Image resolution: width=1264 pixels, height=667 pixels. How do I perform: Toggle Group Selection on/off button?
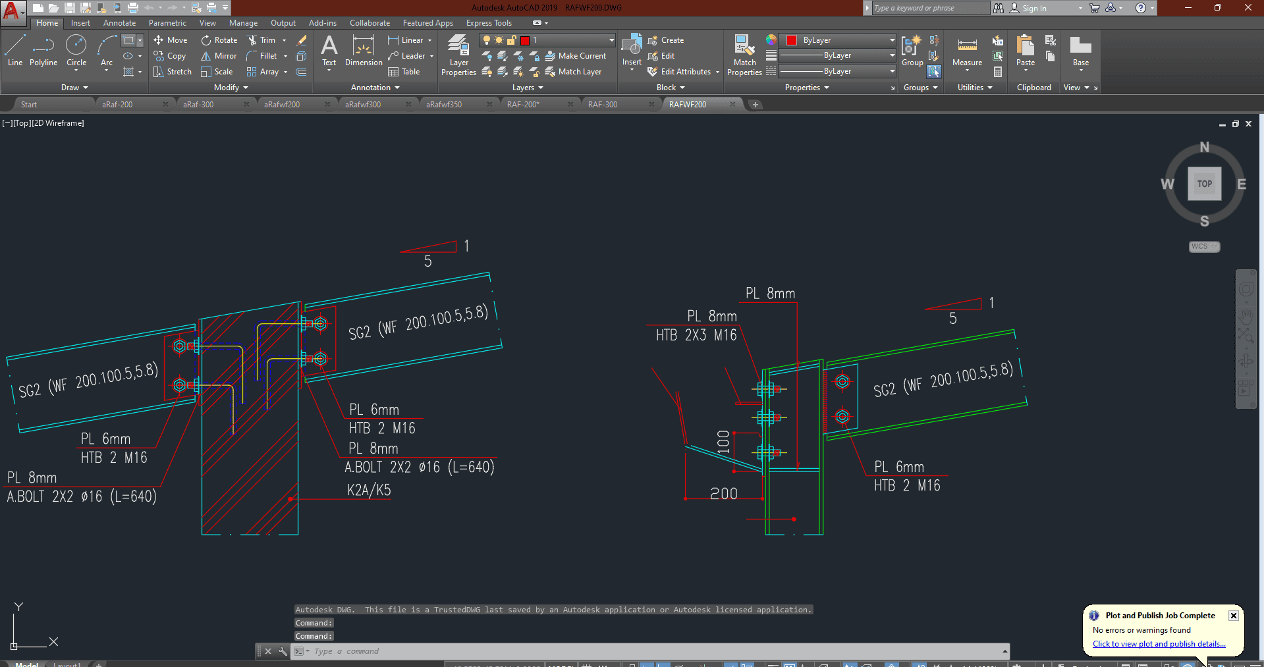tap(934, 71)
